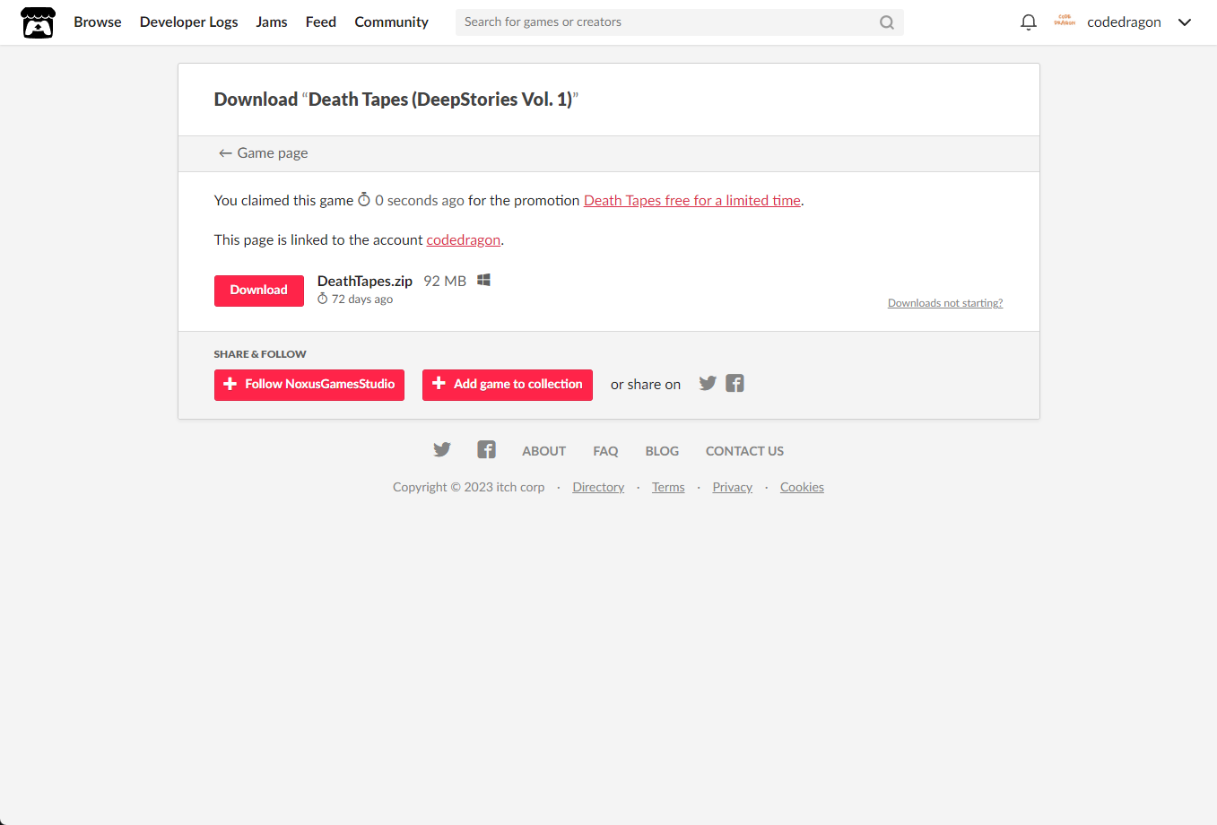This screenshot has width=1217, height=825.
Task: Open CONTACT US link
Action: coord(744,451)
